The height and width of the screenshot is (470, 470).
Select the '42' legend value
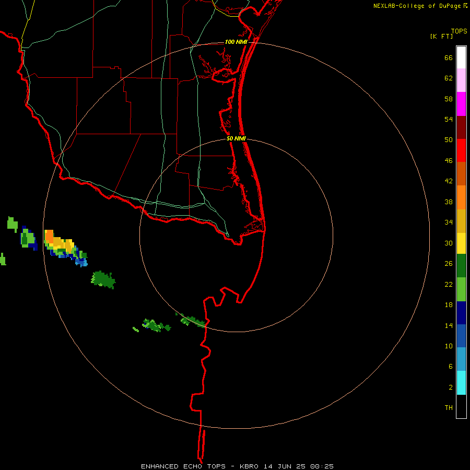(x=449, y=181)
